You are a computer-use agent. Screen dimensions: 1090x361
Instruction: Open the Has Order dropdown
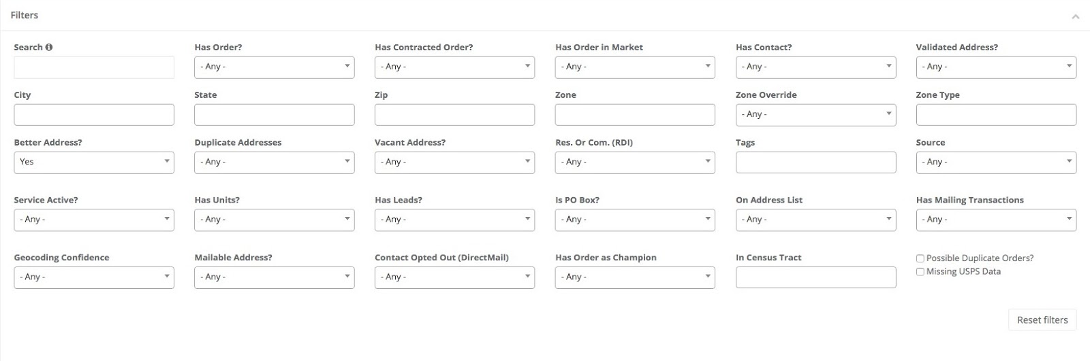pos(274,67)
